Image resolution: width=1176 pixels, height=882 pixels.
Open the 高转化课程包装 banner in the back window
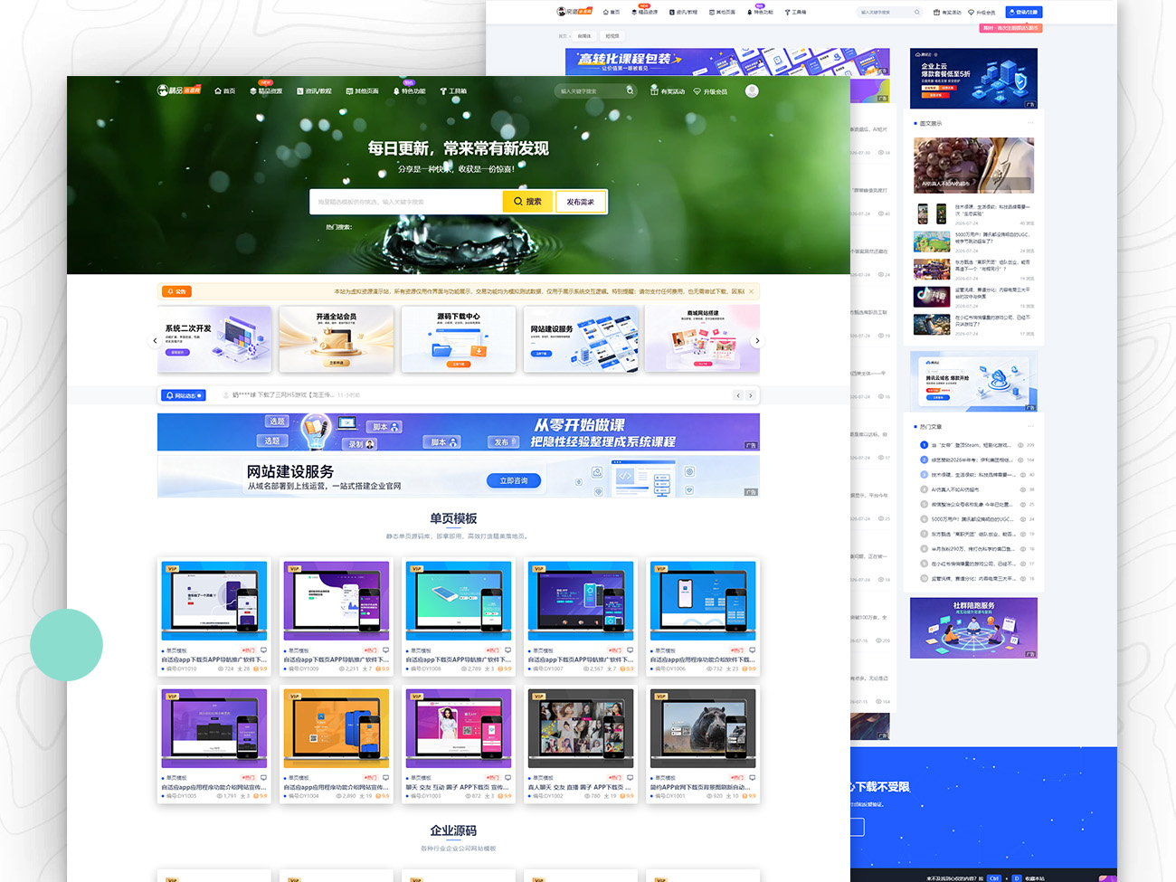click(727, 62)
